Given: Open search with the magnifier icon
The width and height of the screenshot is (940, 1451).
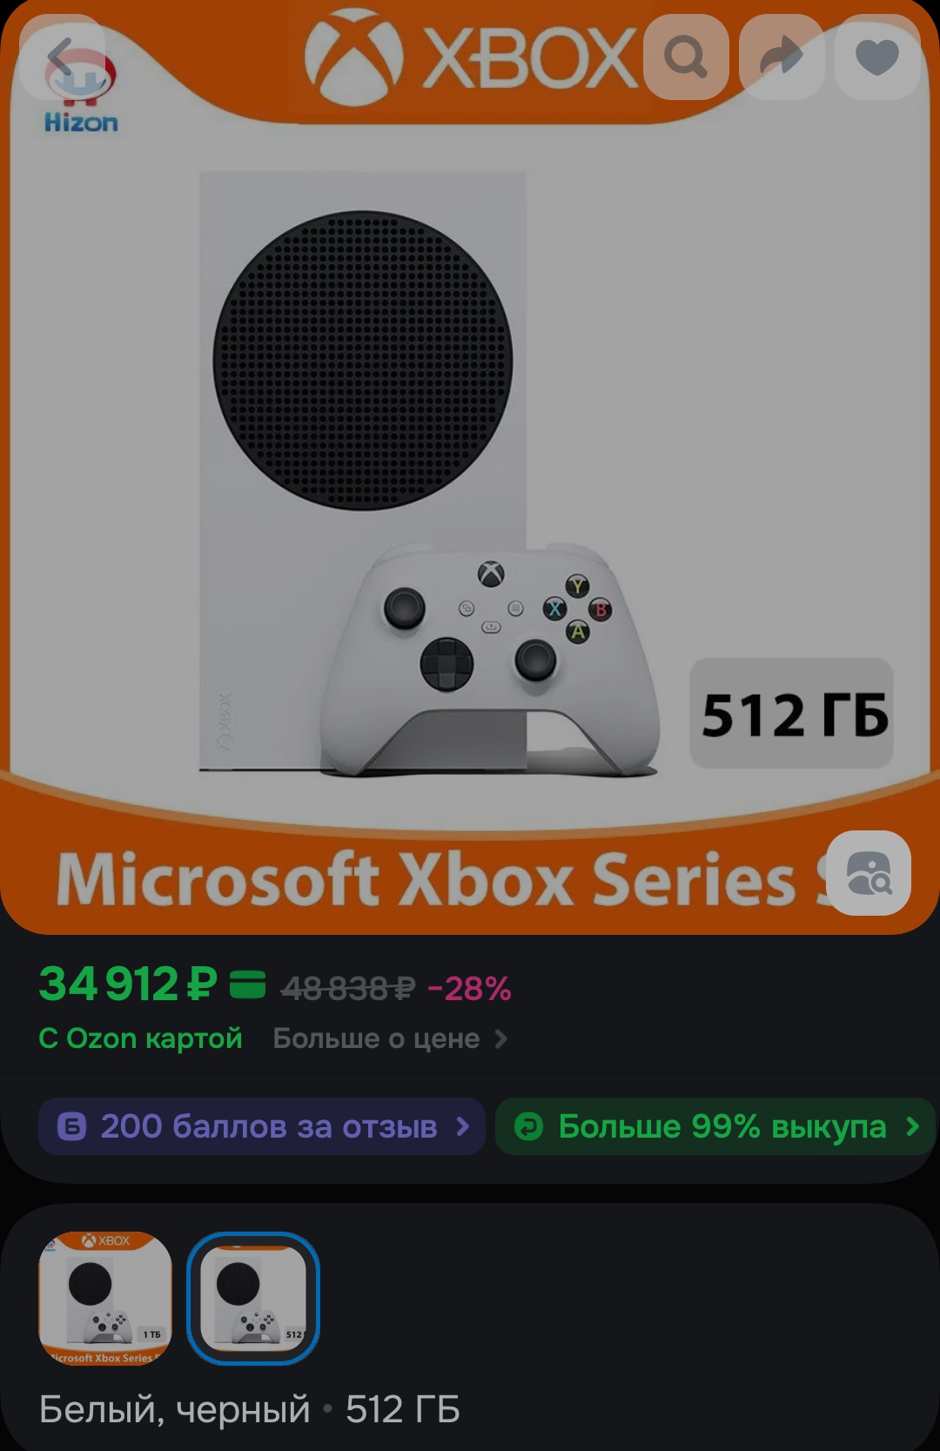Looking at the screenshot, I should coord(686,57).
